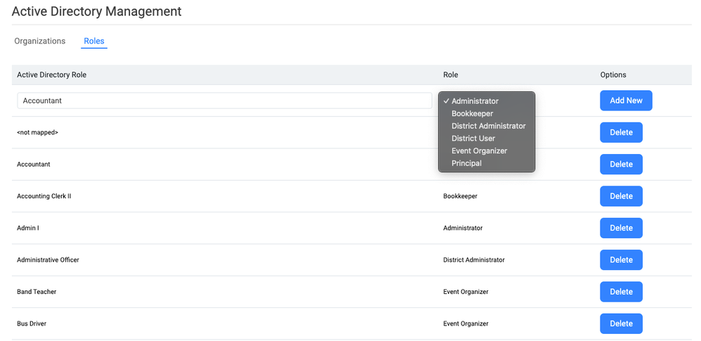The width and height of the screenshot is (701, 341).
Task: Select Administrator in the role dropdown
Action: pyautogui.click(x=475, y=101)
